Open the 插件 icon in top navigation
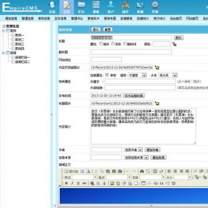This screenshot has width=208, height=208. (x=125, y=7)
